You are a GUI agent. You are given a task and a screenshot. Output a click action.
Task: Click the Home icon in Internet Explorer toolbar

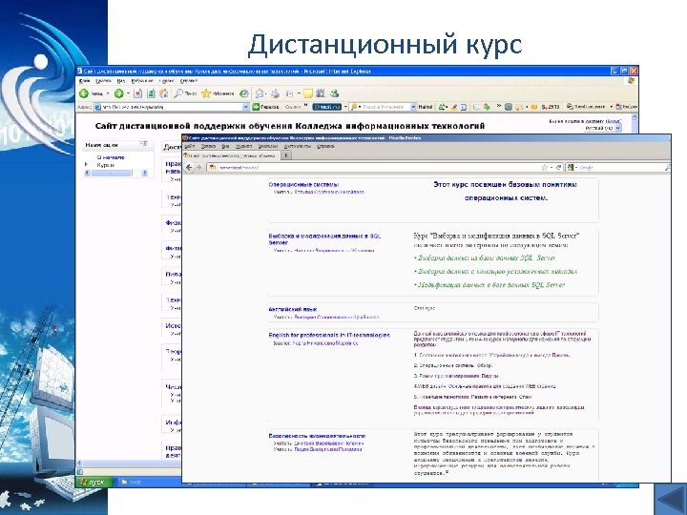click(163, 93)
